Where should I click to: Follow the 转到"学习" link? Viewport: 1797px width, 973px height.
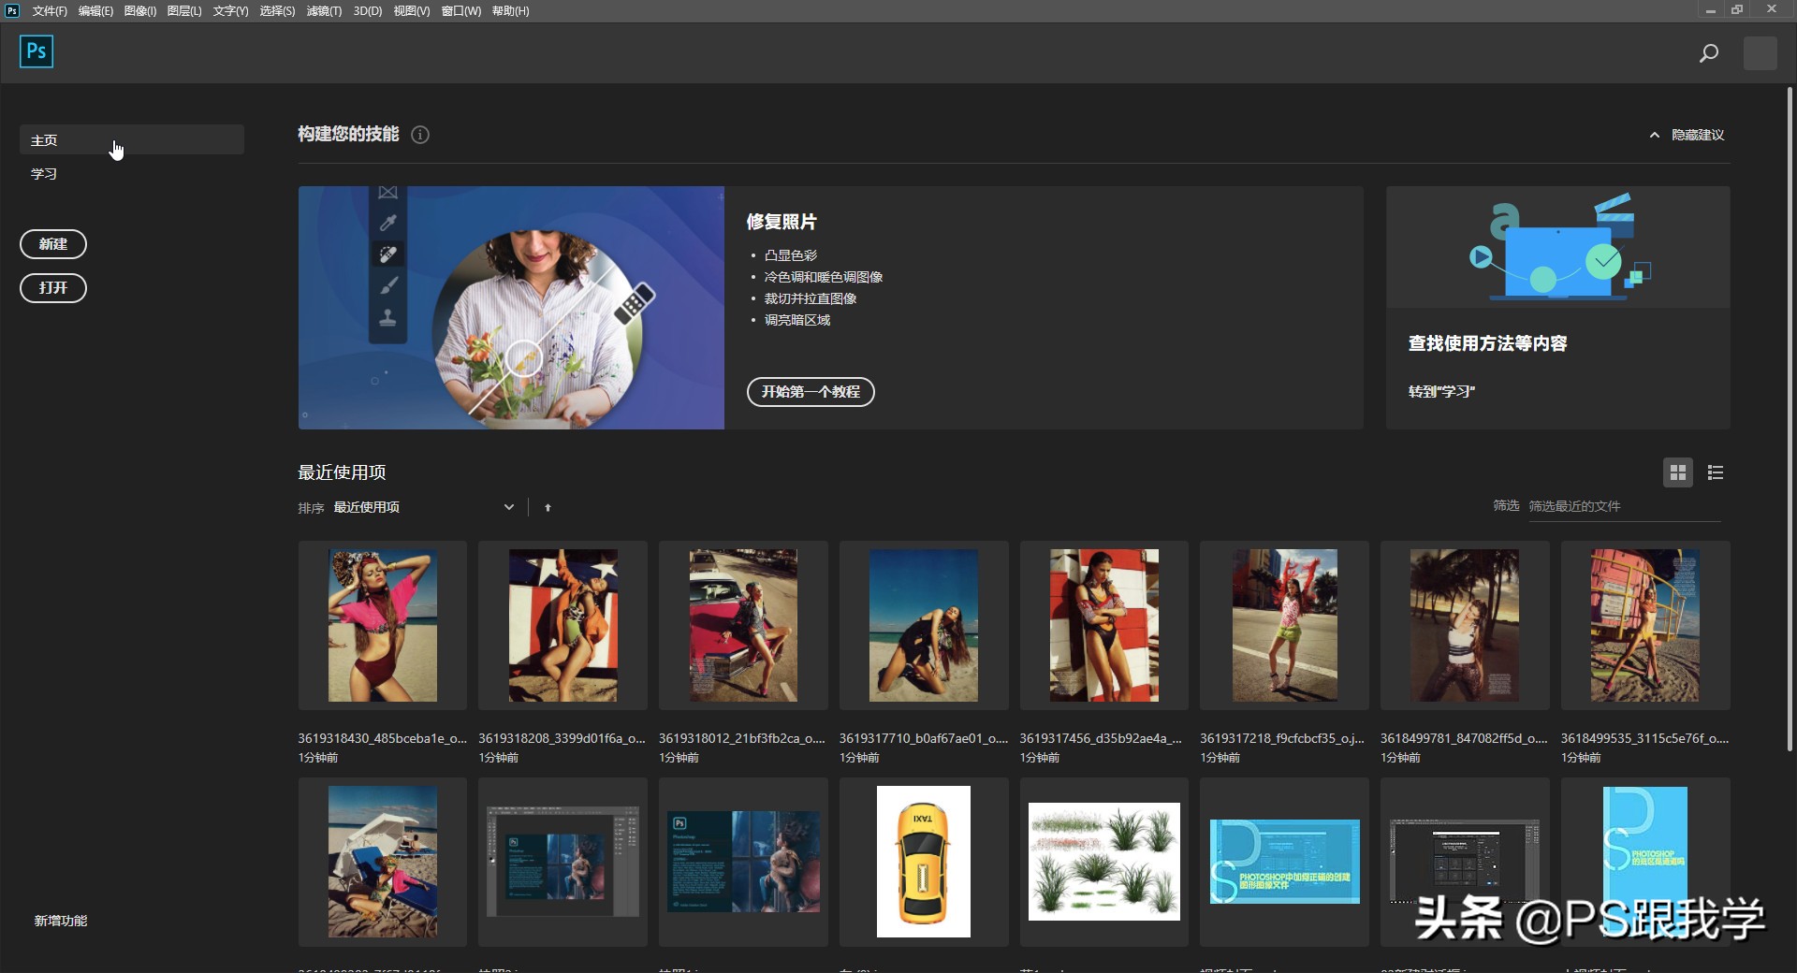(1439, 392)
